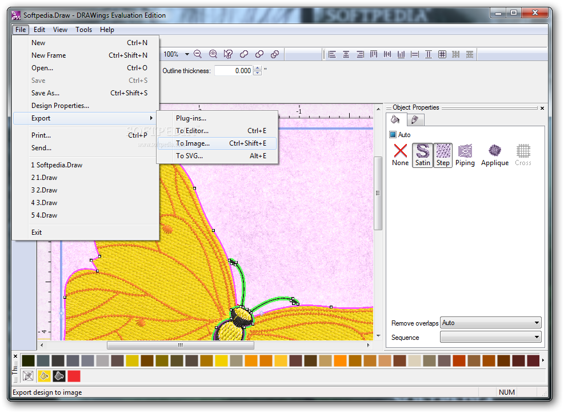The width and height of the screenshot is (564, 413).
Task: Decrease outline thickness with down arrow
Action: coord(258,73)
